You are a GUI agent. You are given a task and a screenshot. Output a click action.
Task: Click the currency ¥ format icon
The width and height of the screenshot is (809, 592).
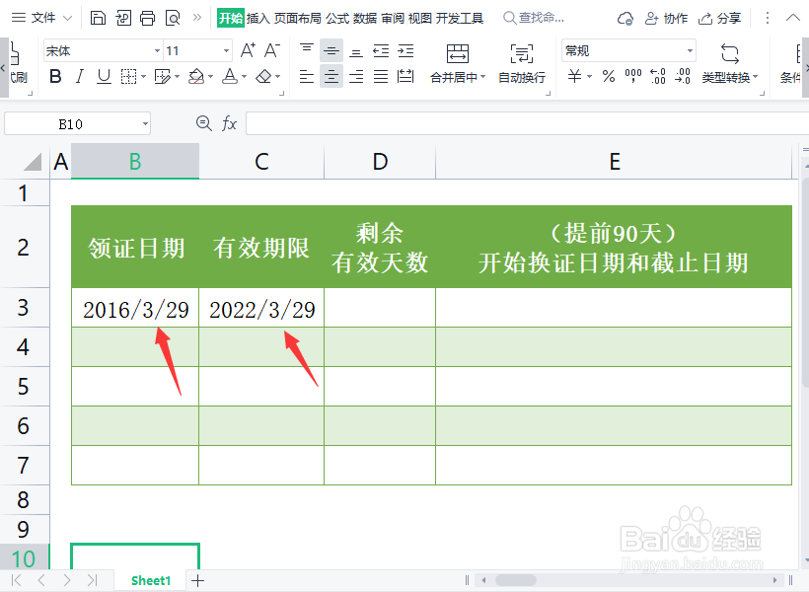click(x=574, y=76)
